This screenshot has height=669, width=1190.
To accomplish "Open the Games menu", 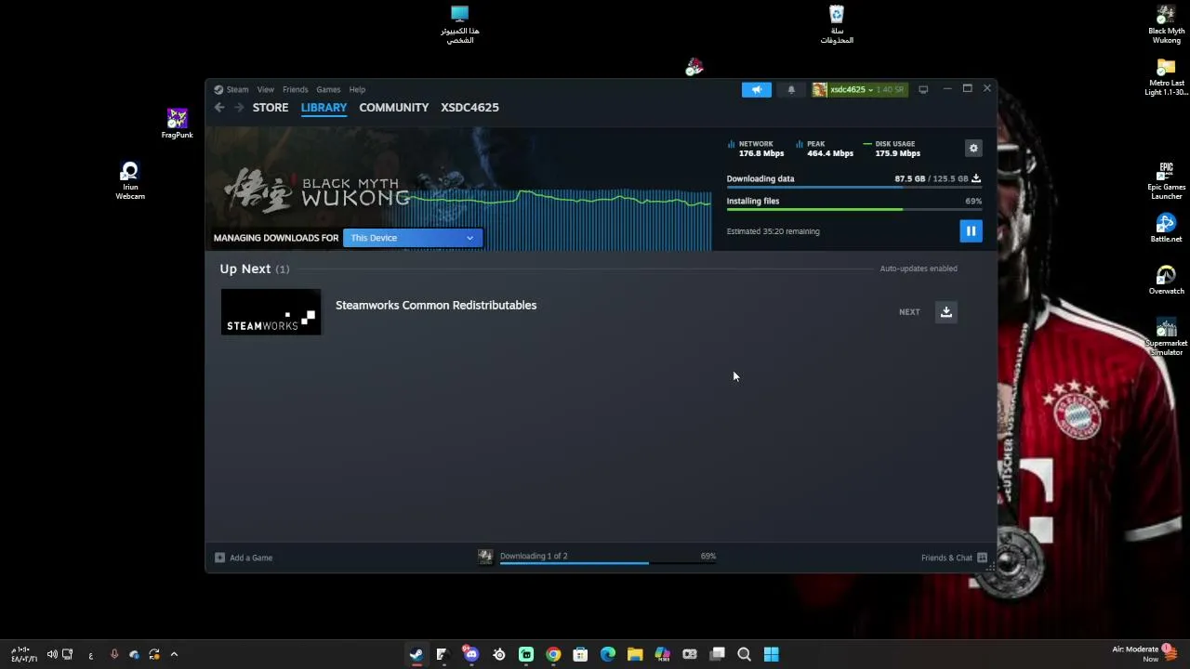I will point(328,89).
